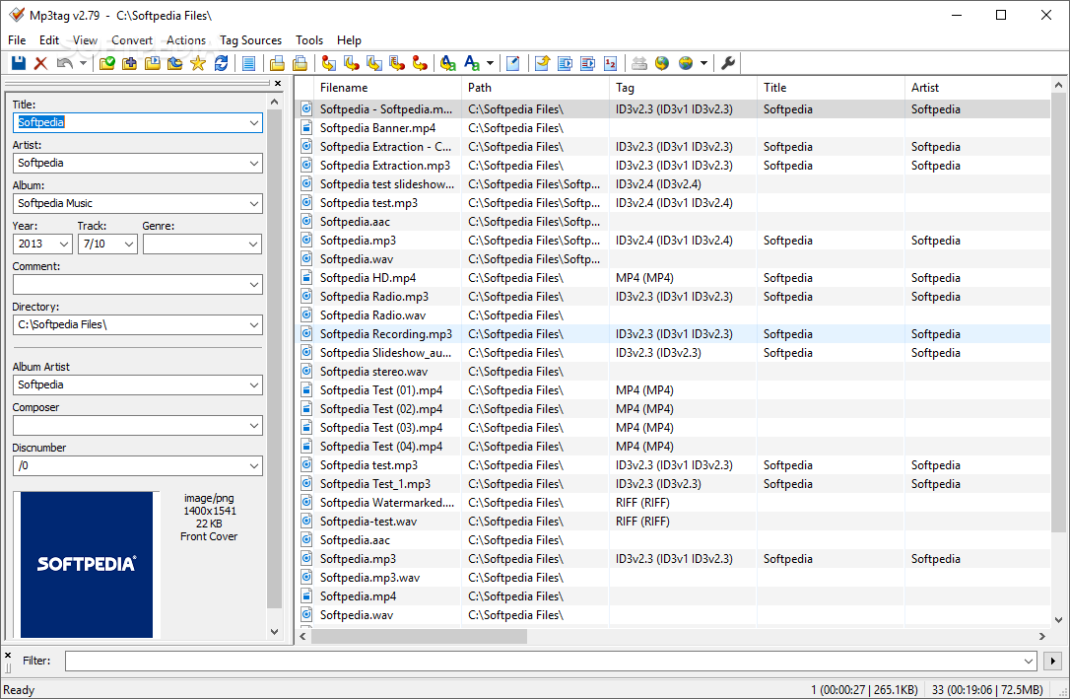Open the favorites star icon
1070x699 pixels.
click(198, 63)
